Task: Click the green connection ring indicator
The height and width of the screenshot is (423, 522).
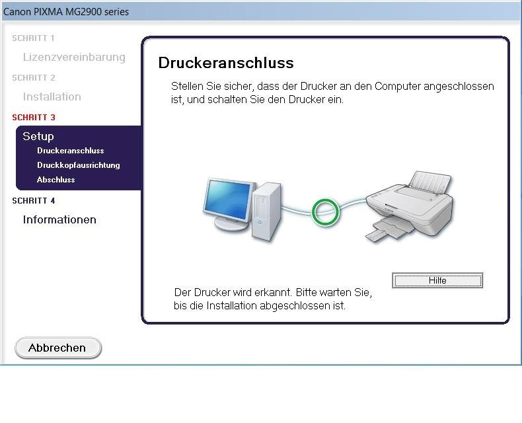Action: (x=326, y=211)
